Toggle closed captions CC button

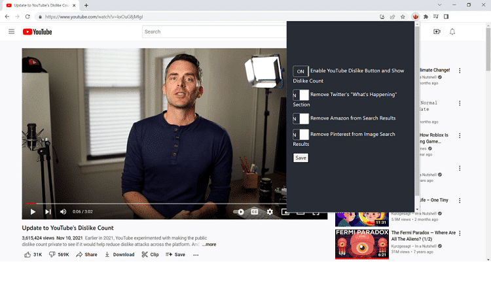pos(255,212)
